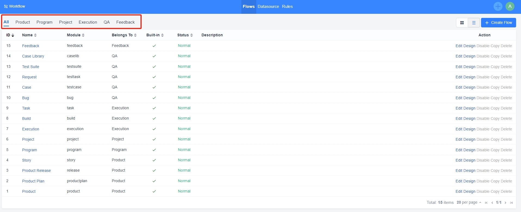Switch to the Datasource tab
Screen dimensions: 521x212
tap(268, 7)
